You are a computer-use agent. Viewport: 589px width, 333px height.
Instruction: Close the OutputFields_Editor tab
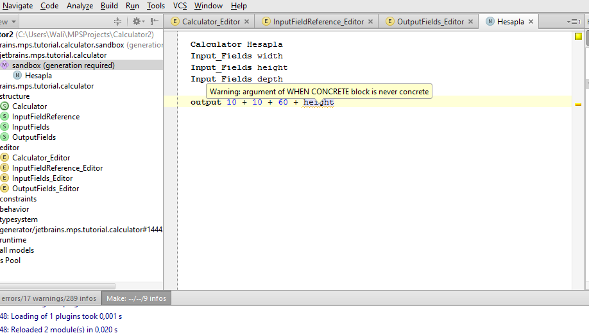tap(470, 22)
